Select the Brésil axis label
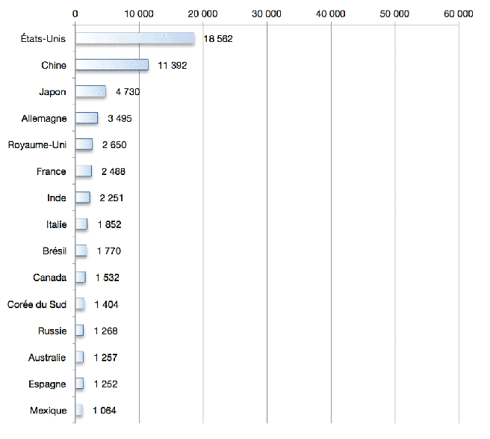 [55, 251]
